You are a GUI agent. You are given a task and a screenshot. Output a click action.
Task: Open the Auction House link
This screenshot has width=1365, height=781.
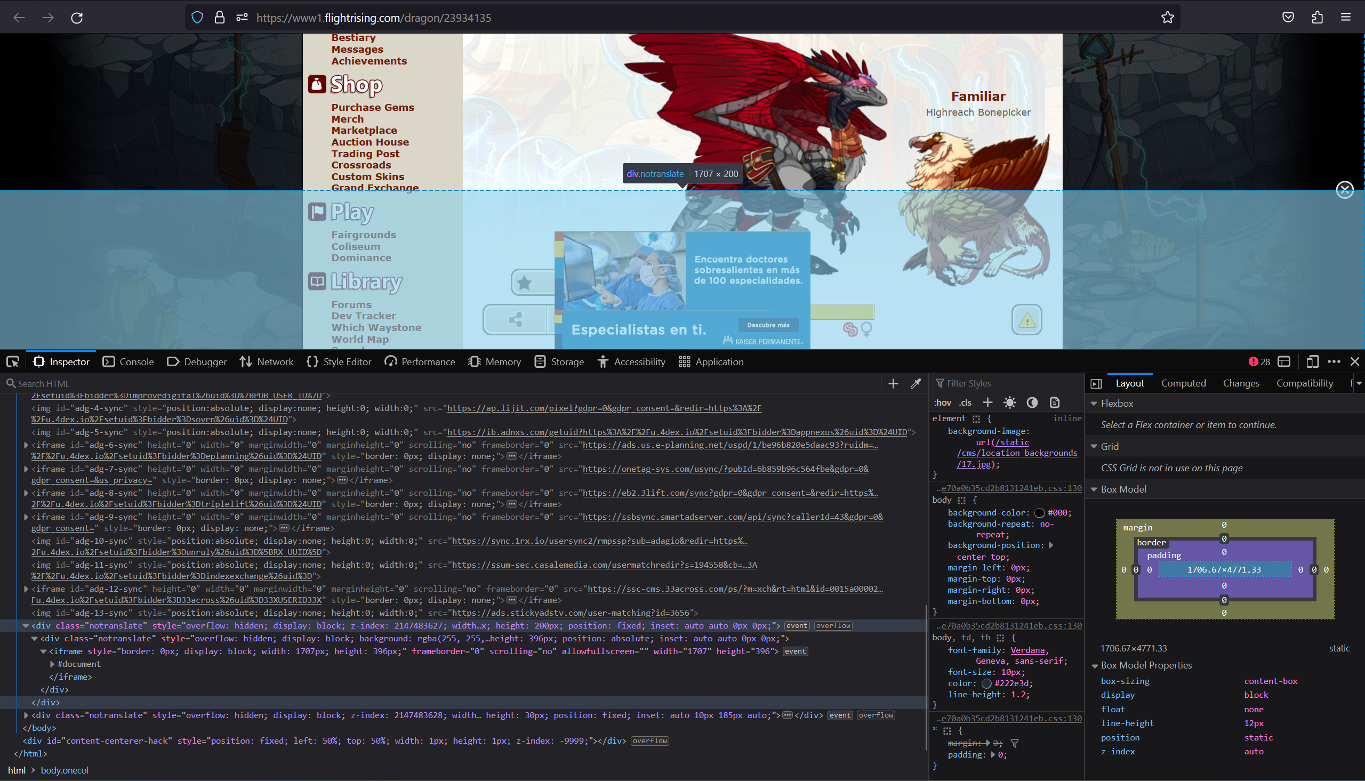(x=370, y=142)
